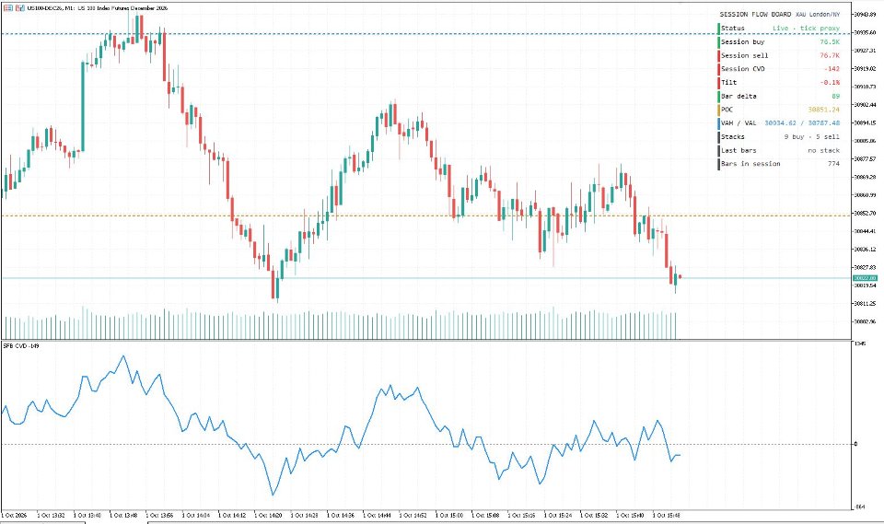
Task: Click the '1 Oct 15:48' time label
Action: (668, 515)
